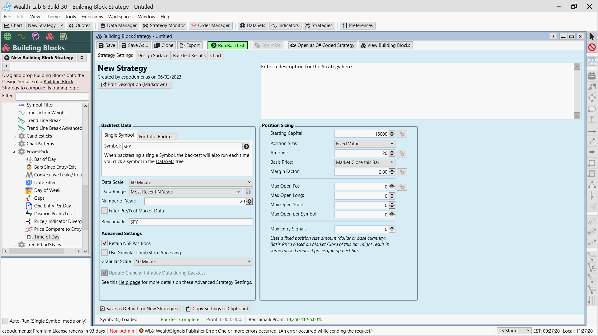Switch to the Design Surface tab

153,56
